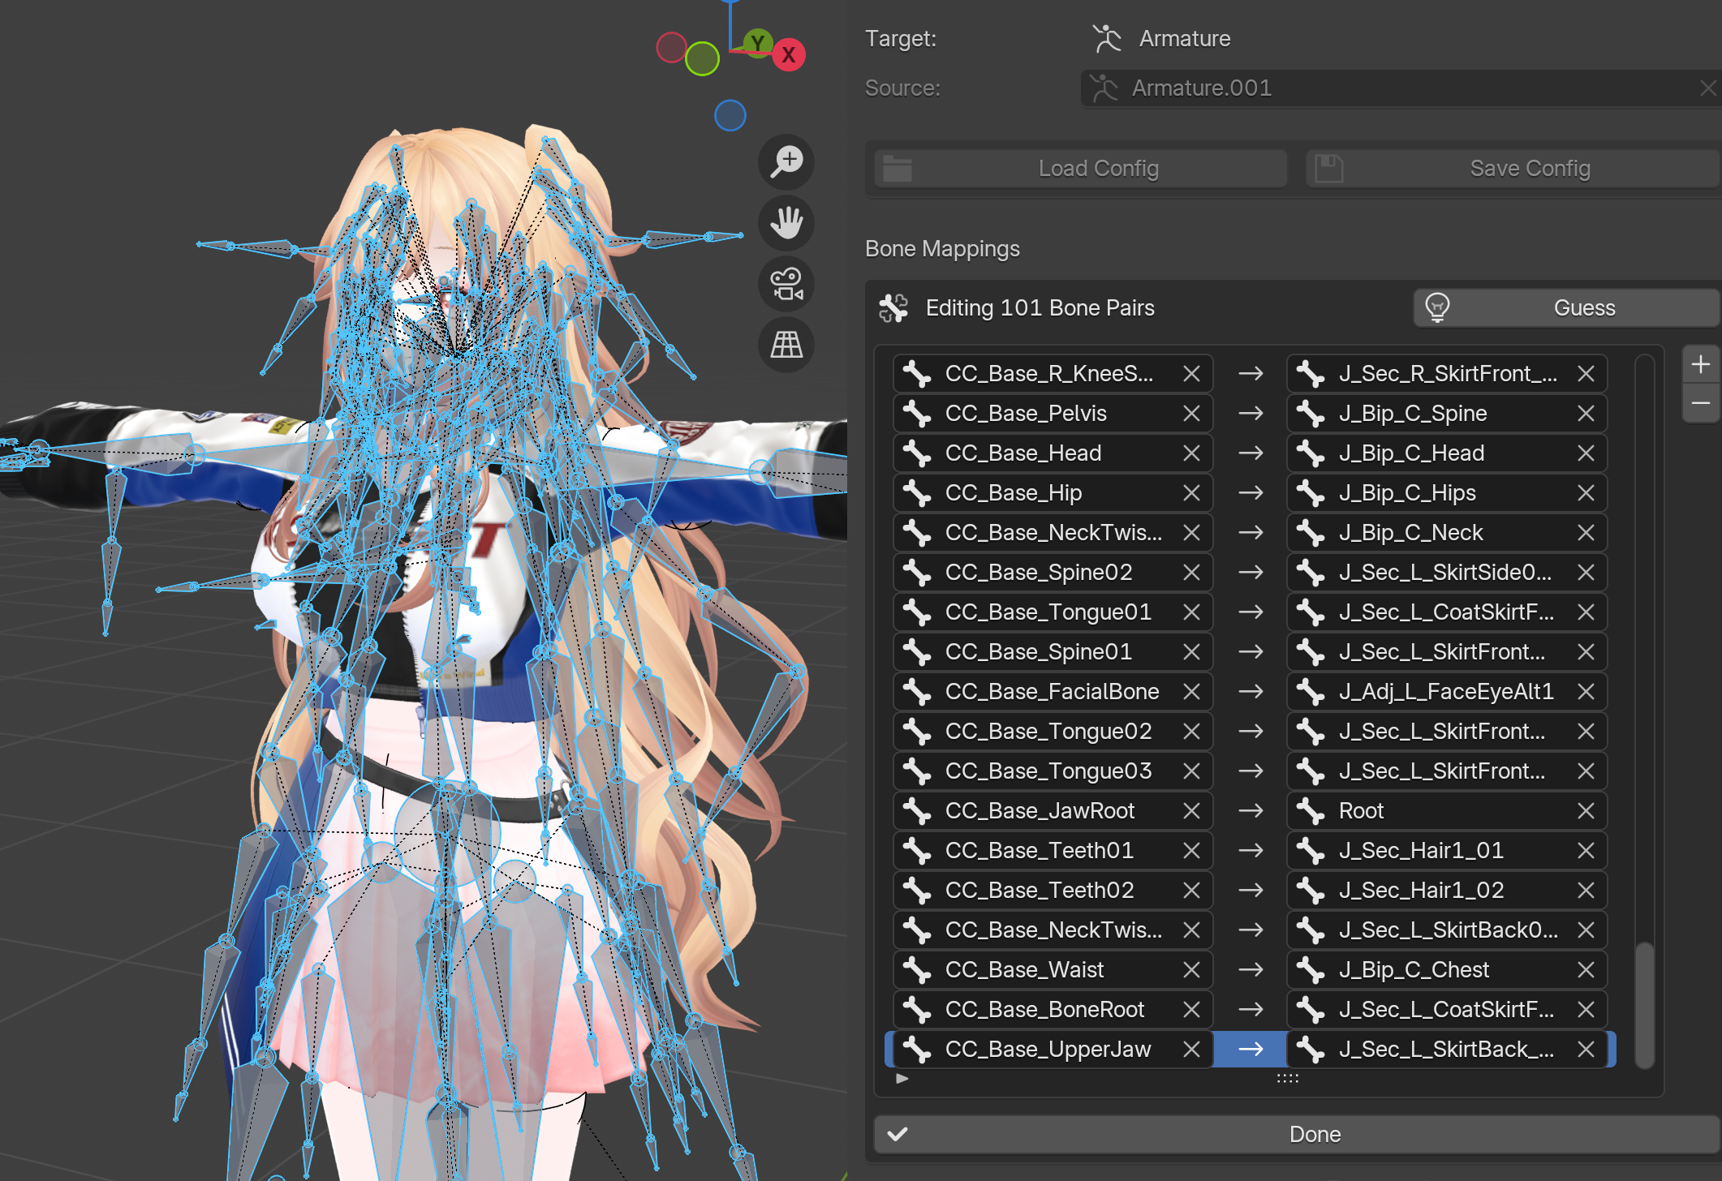This screenshot has height=1181, width=1722.
Task: Expand the list filter disclosure triangle
Action: (902, 1079)
